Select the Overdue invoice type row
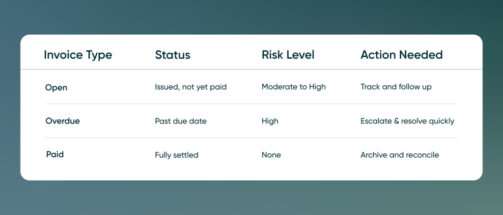Image resolution: width=503 pixels, height=215 pixels. [251, 121]
